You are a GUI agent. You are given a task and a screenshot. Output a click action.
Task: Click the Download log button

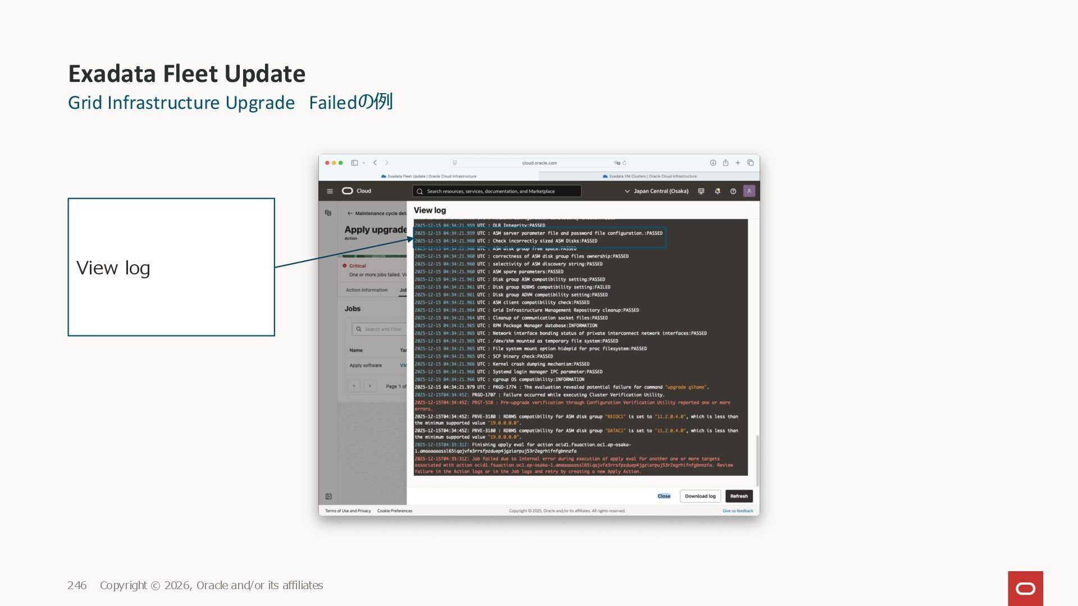[700, 496]
